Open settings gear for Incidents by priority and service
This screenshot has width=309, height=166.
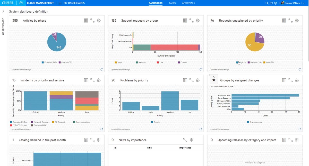point(99,80)
